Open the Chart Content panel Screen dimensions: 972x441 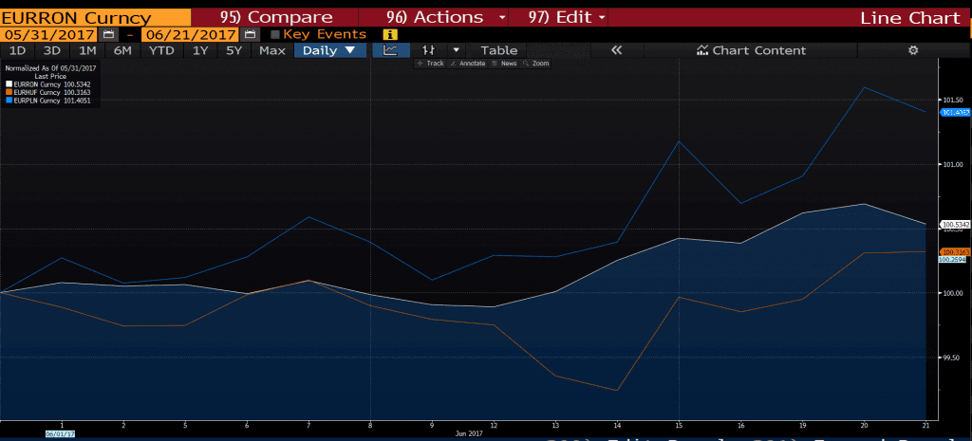752,51
